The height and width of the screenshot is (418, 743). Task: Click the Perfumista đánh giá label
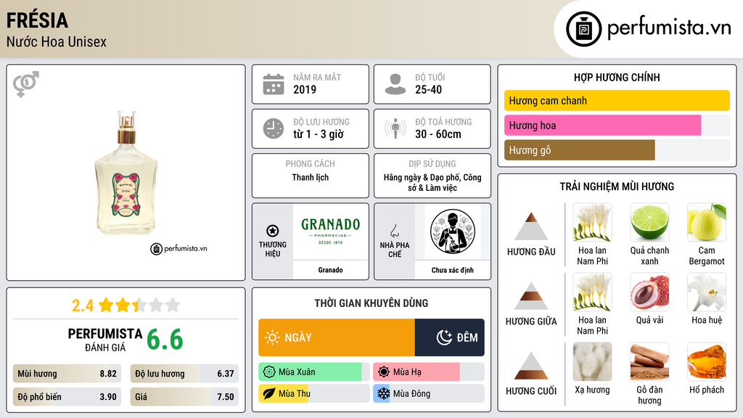[104, 340]
